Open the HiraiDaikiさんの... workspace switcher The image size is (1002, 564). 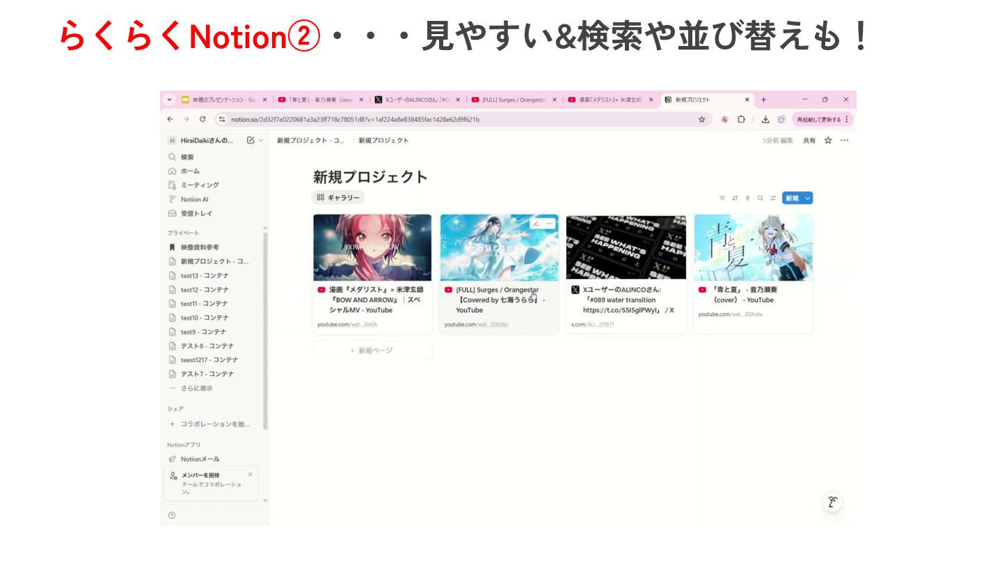pos(207,141)
